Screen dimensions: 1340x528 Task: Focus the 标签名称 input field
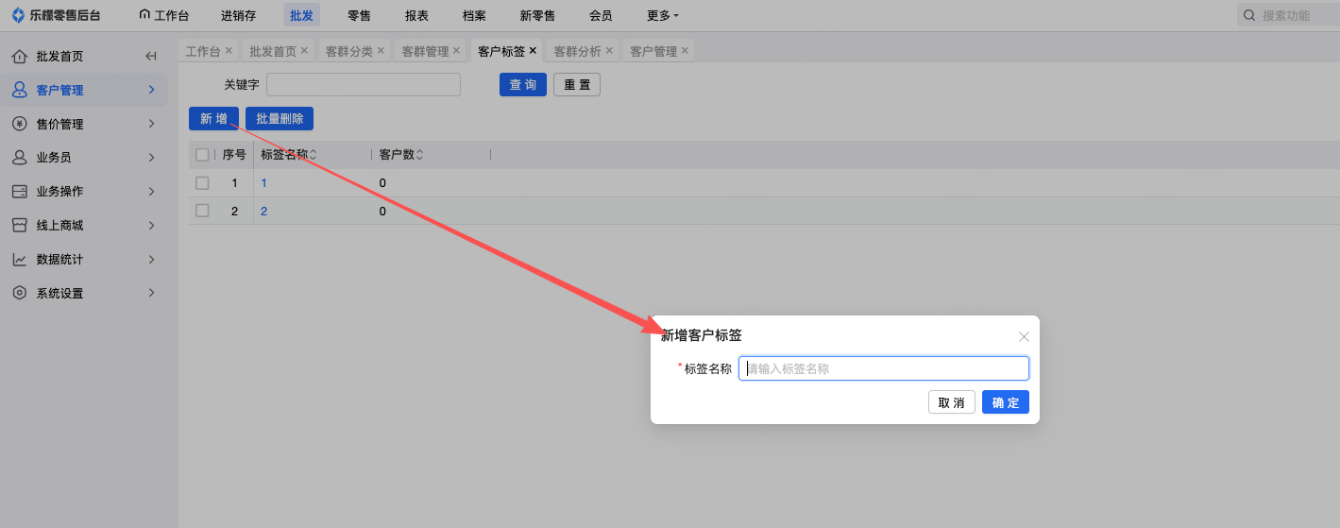point(884,368)
